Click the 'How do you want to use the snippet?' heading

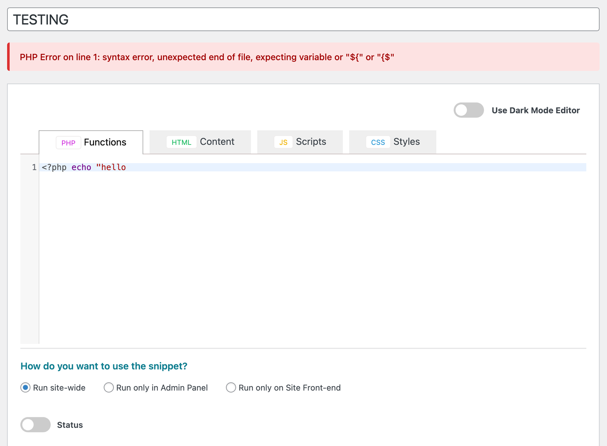[104, 366]
